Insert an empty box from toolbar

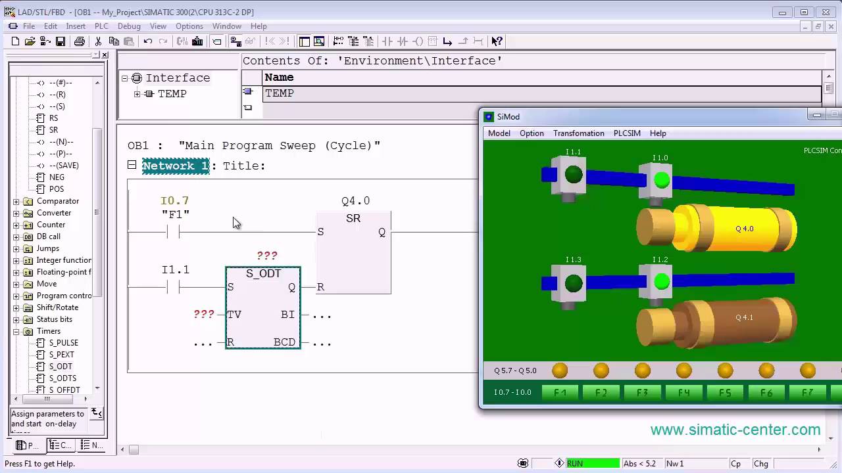coord(432,41)
